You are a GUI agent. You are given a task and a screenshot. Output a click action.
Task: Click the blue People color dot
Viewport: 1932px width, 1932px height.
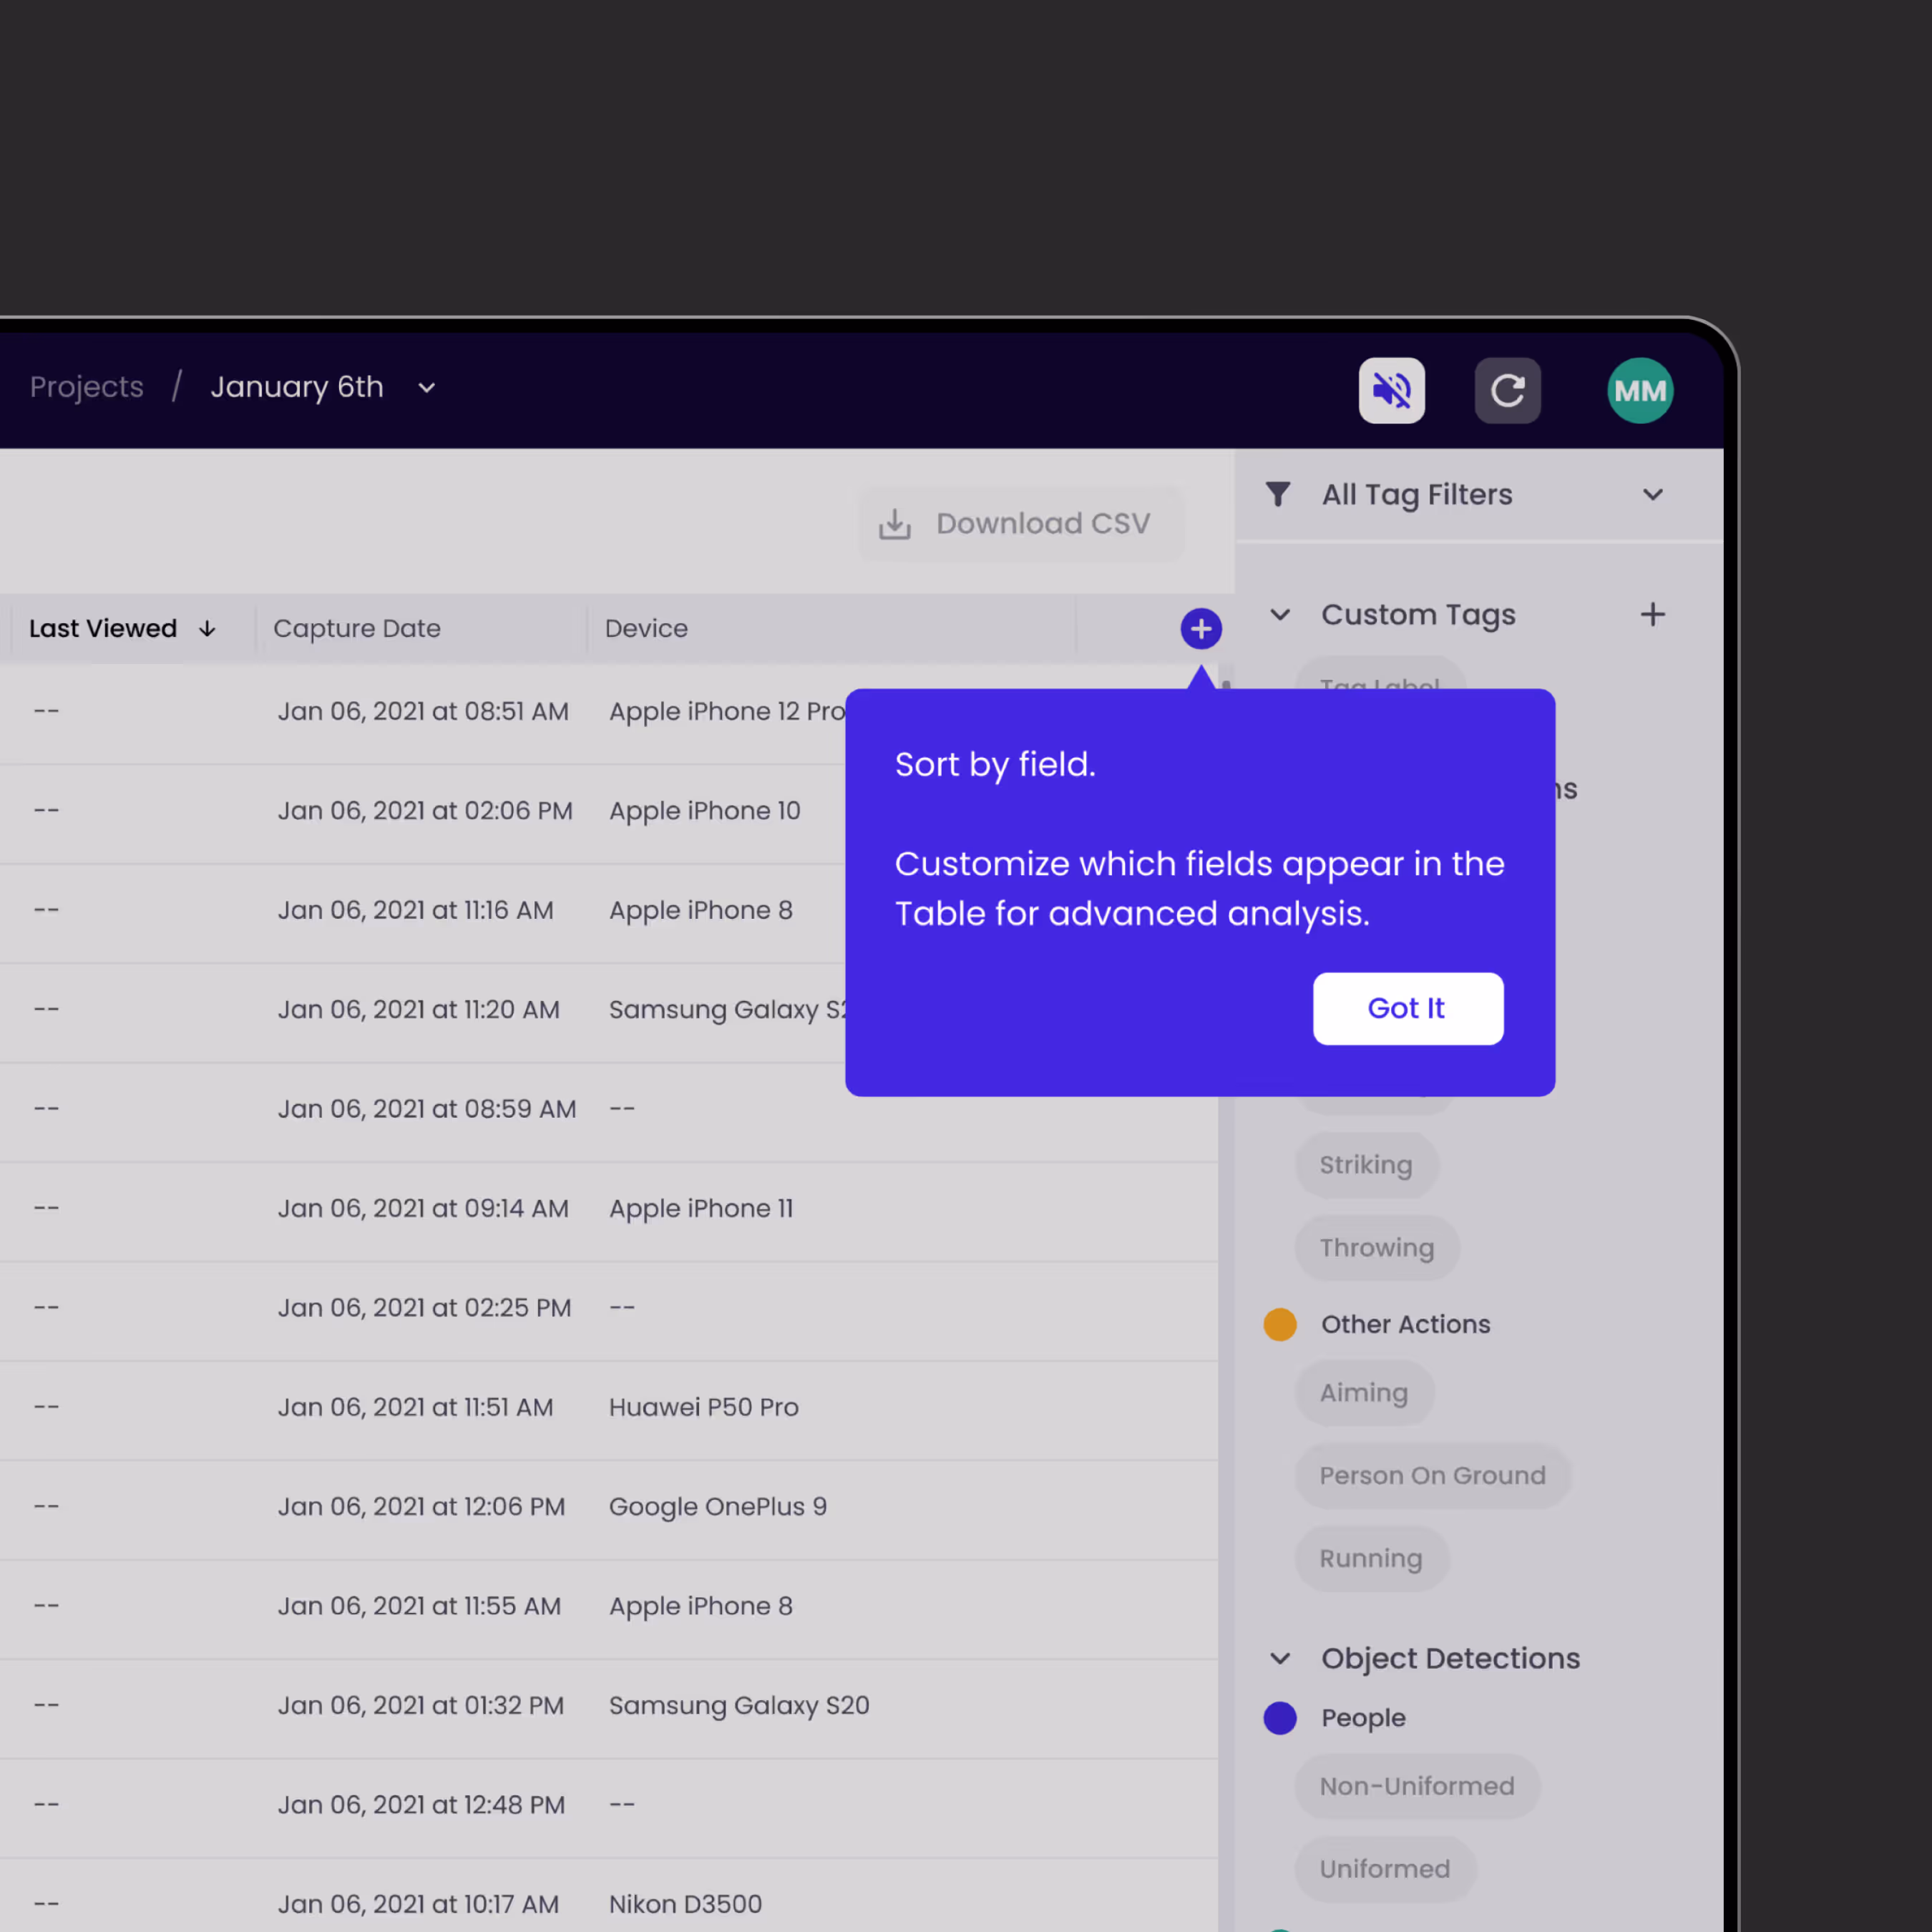(1280, 1718)
